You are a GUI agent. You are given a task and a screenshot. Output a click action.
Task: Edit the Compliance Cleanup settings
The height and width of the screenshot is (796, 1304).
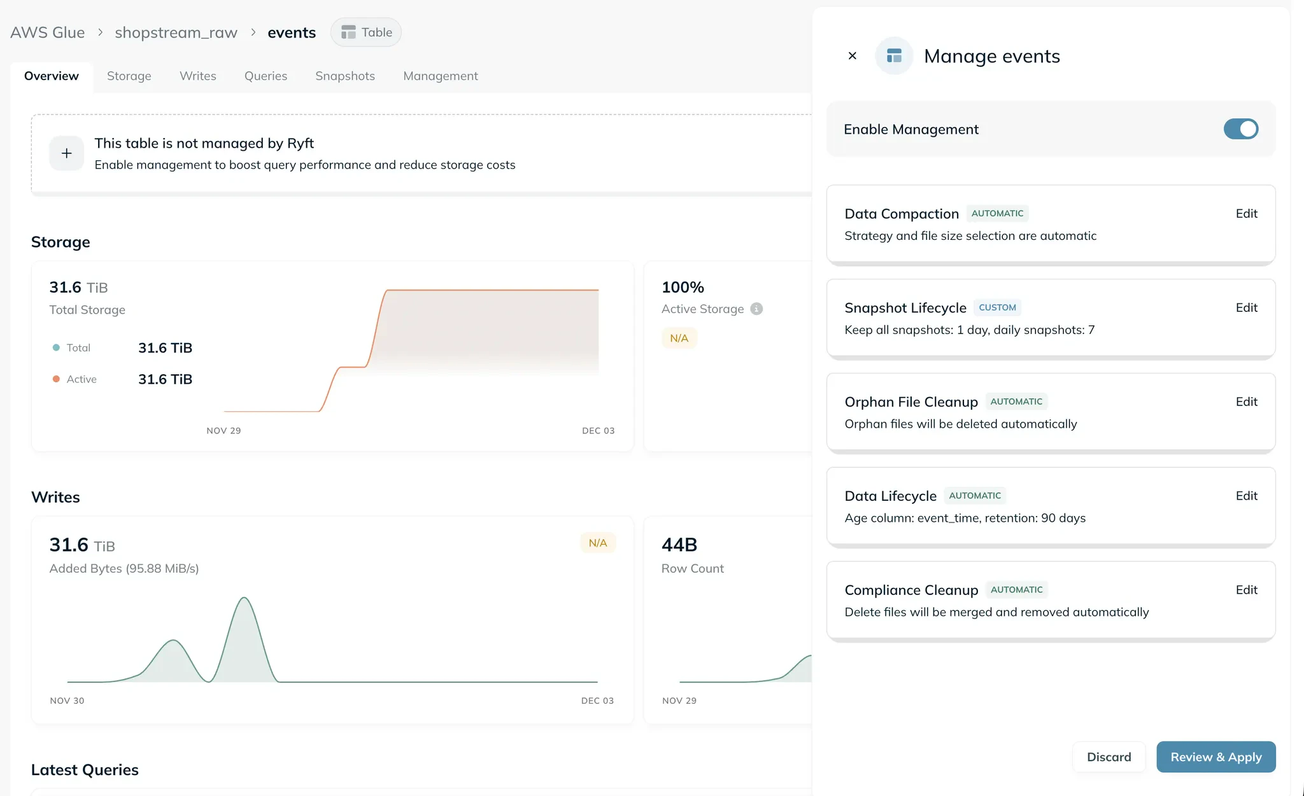1246,590
